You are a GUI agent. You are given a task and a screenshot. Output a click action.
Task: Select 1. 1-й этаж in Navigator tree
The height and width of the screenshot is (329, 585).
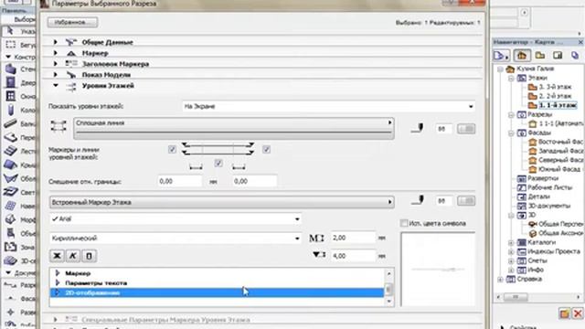[558, 105]
